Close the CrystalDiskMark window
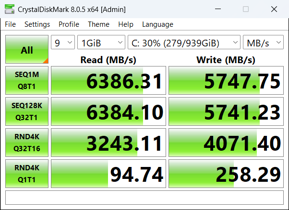Image resolution: width=289 pixels, height=210 pixels. [x=274, y=9]
